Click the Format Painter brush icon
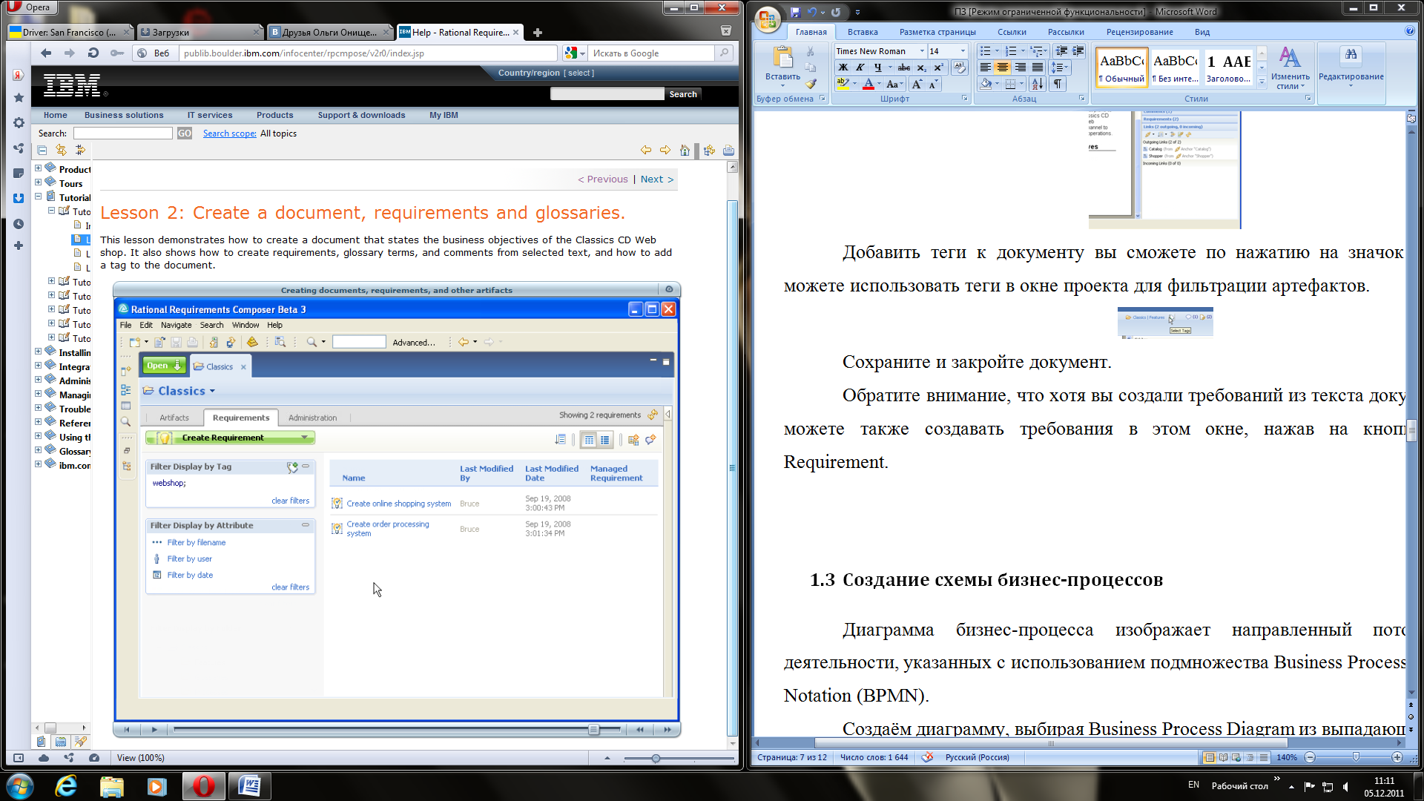 pos(811,84)
